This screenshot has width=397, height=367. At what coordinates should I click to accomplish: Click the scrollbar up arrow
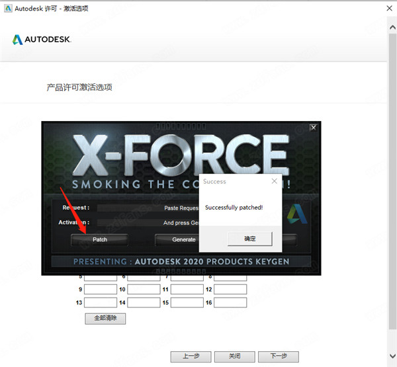tap(392, 27)
